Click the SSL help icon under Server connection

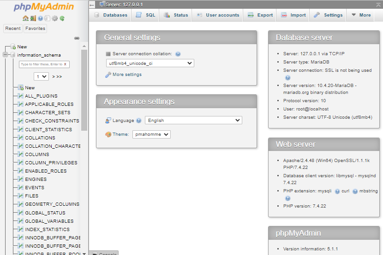287,78
